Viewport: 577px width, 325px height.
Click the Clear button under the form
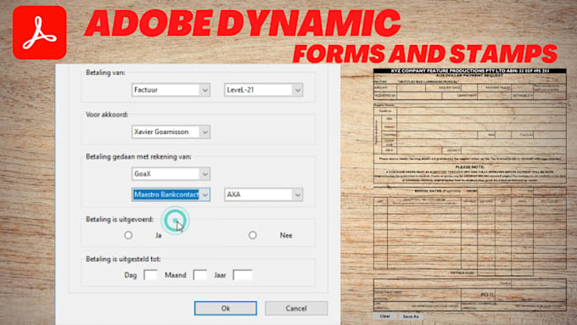385,317
